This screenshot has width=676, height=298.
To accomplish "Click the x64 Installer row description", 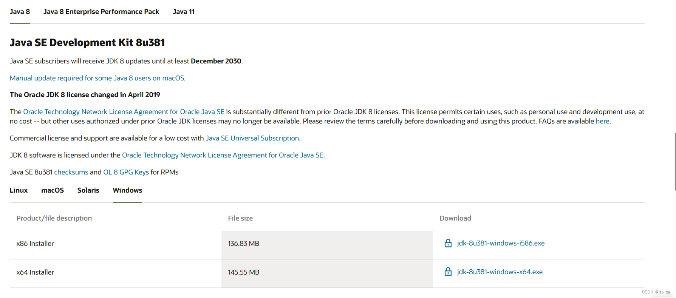I will [35, 272].
